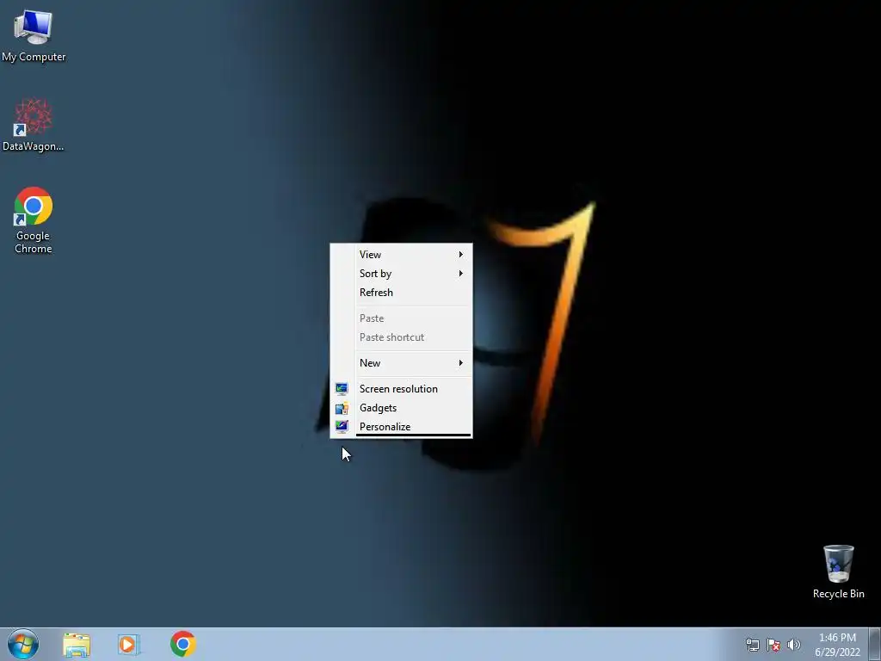The height and width of the screenshot is (661, 881).
Task: Click the 'My Computer' label text
Action: coord(34,57)
